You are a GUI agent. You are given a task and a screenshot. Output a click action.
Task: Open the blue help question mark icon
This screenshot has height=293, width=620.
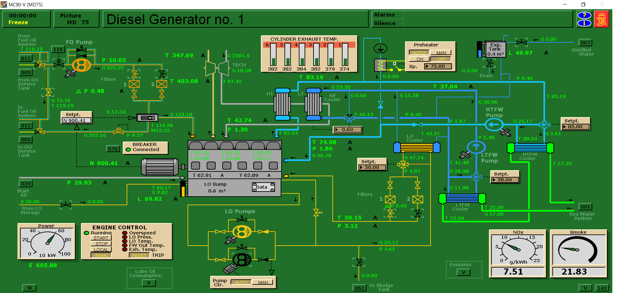coord(584,15)
